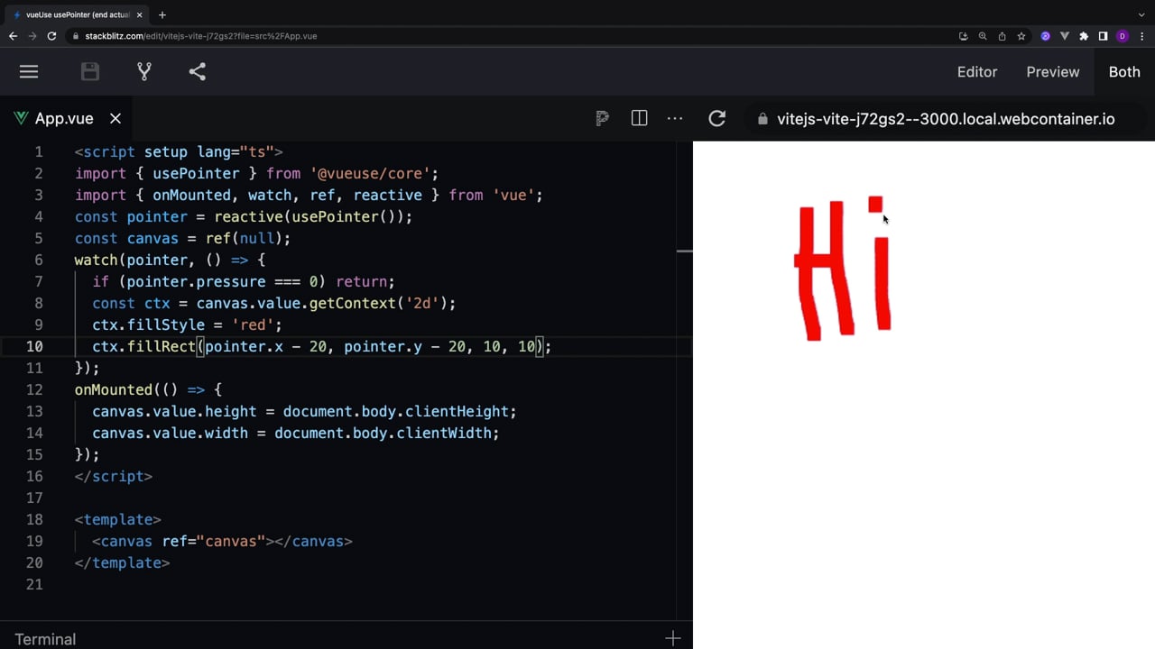Viewport: 1155px width, 649px height.
Task: Click the browser back arrow
Action: (x=13, y=36)
